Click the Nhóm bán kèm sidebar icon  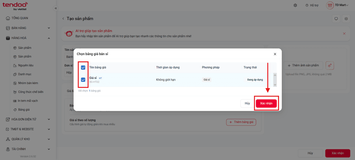[x=15, y=83]
